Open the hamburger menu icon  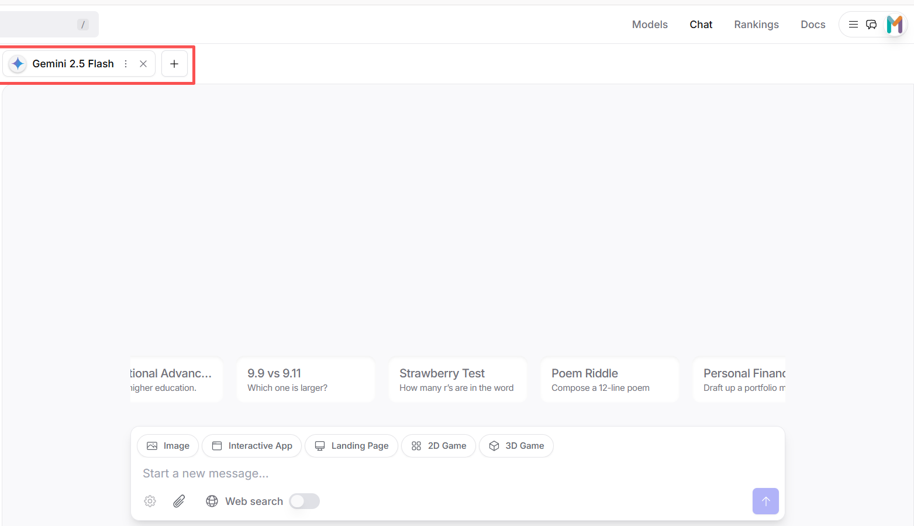(x=853, y=25)
